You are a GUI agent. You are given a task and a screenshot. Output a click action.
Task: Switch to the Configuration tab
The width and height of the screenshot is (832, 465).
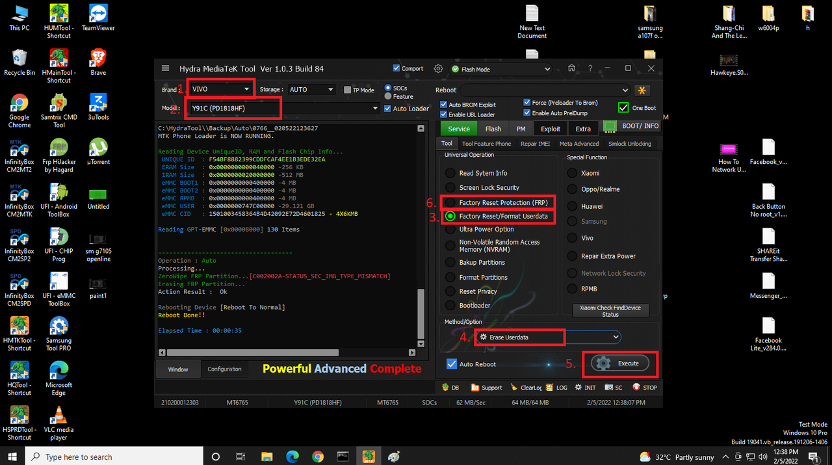click(224, 369)
